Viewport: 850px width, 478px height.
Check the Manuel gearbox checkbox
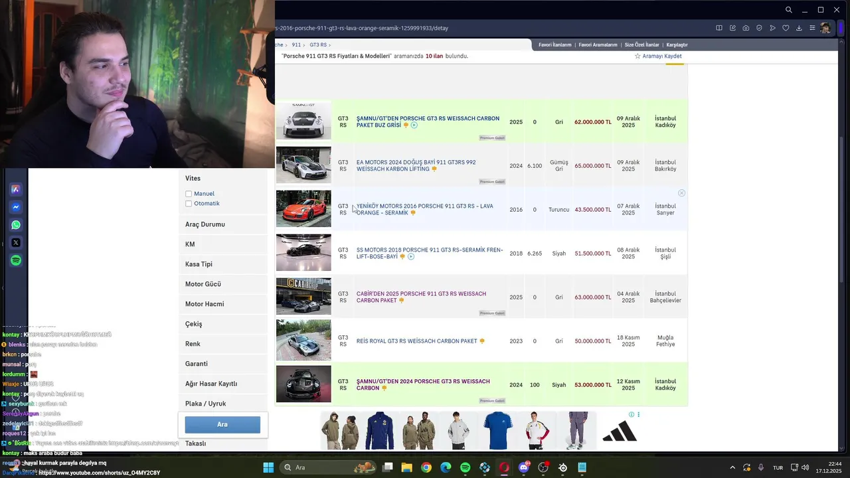point(189,194)
